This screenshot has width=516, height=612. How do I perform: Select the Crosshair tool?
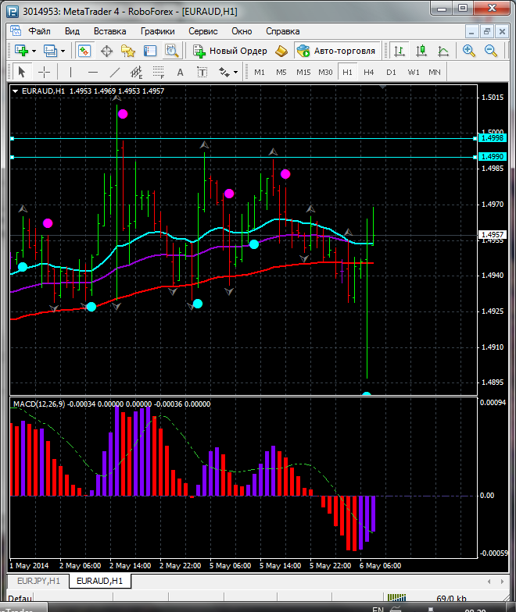tap(44, 72)
